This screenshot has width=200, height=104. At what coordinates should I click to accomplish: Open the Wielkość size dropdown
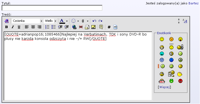[50, 21]
